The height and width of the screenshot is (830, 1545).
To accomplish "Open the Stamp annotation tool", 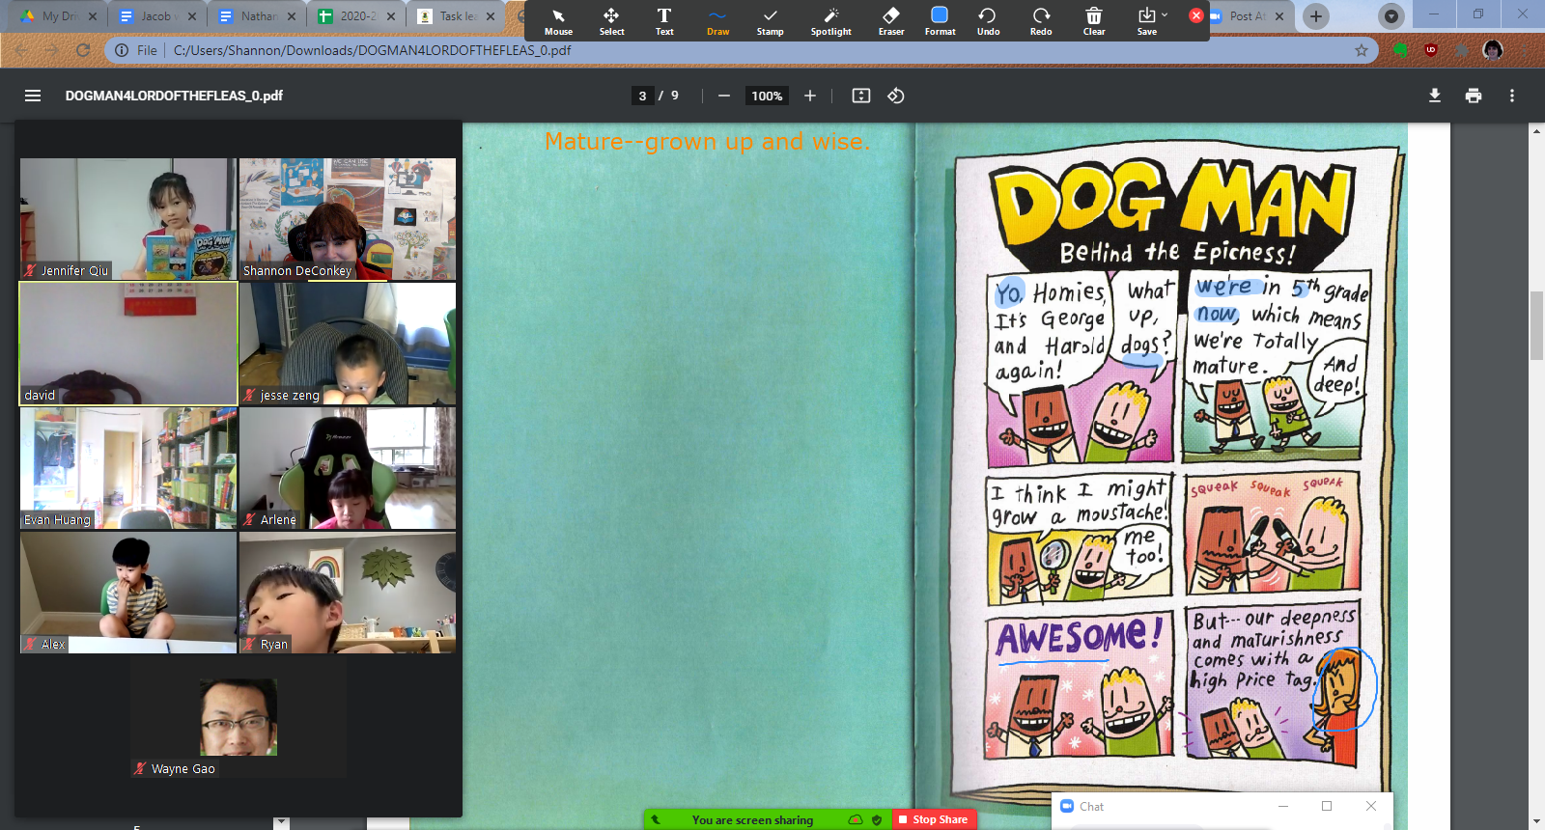I will pos(770,20).
